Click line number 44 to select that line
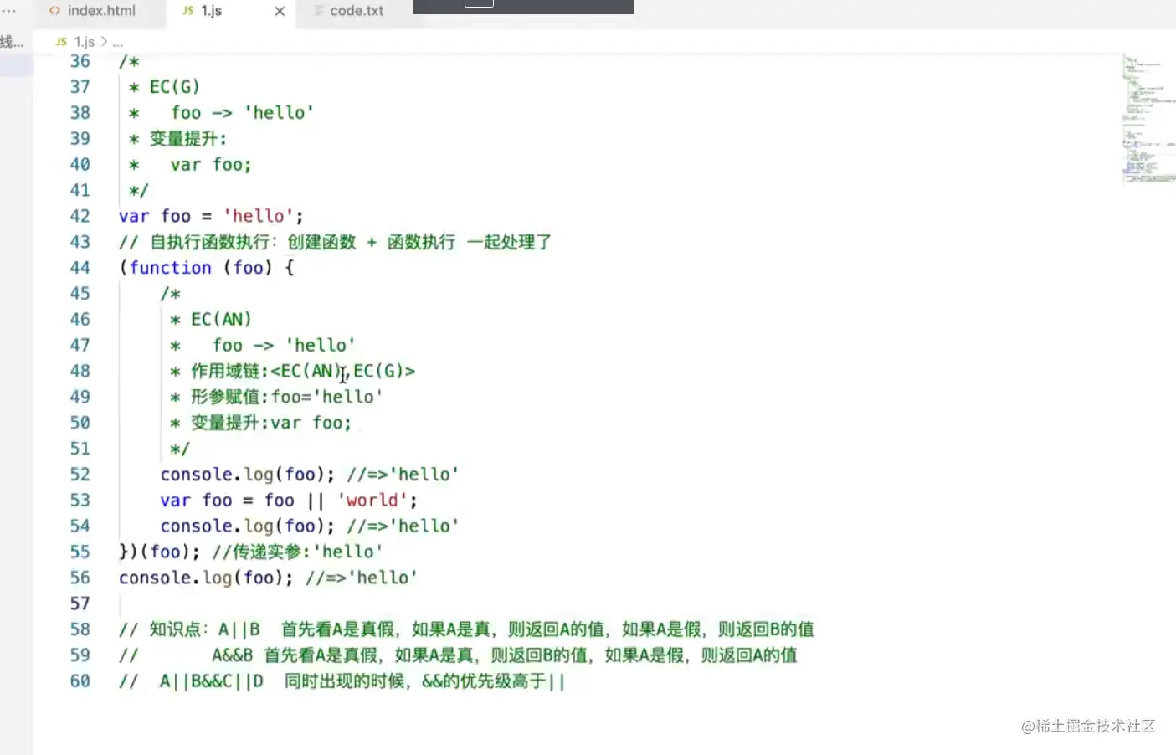The image size is (1176, 755). 80,267
